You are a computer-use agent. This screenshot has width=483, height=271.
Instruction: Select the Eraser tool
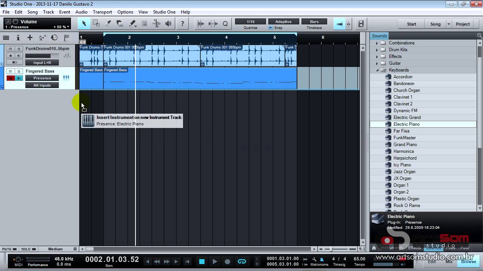pos(120,24)
